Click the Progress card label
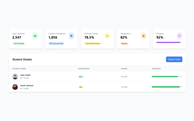Screen dimensions: 194x121 (x=160, y=34)
